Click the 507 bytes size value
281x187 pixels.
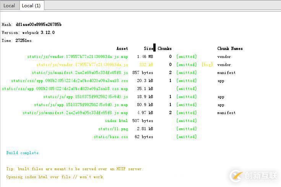point(143,121)
